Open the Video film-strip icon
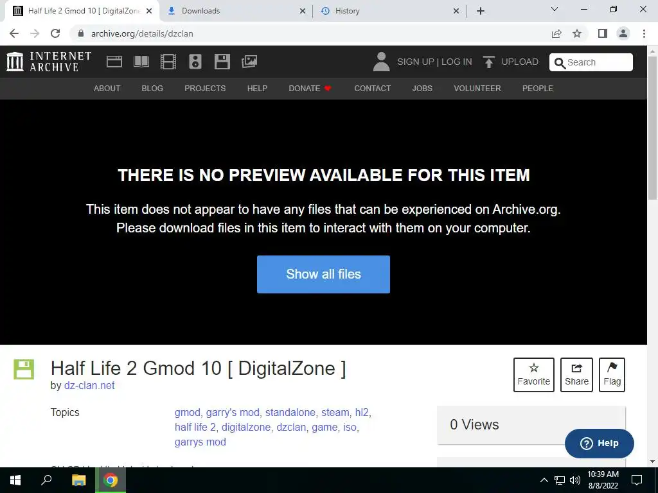Image resolution: width=658 pixels, height=493 pixels. pyautogui.click(x=168, y=62)
